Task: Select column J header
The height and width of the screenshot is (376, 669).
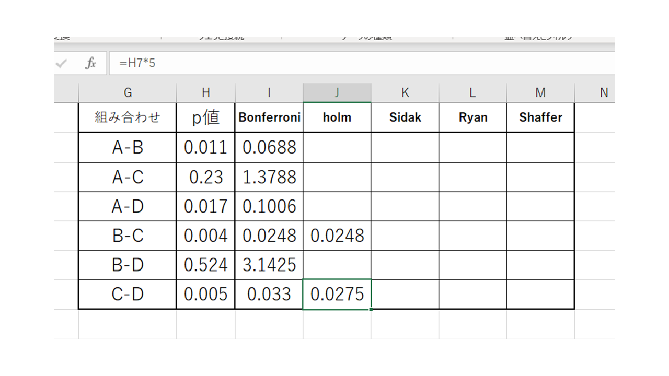Action: 337,93
